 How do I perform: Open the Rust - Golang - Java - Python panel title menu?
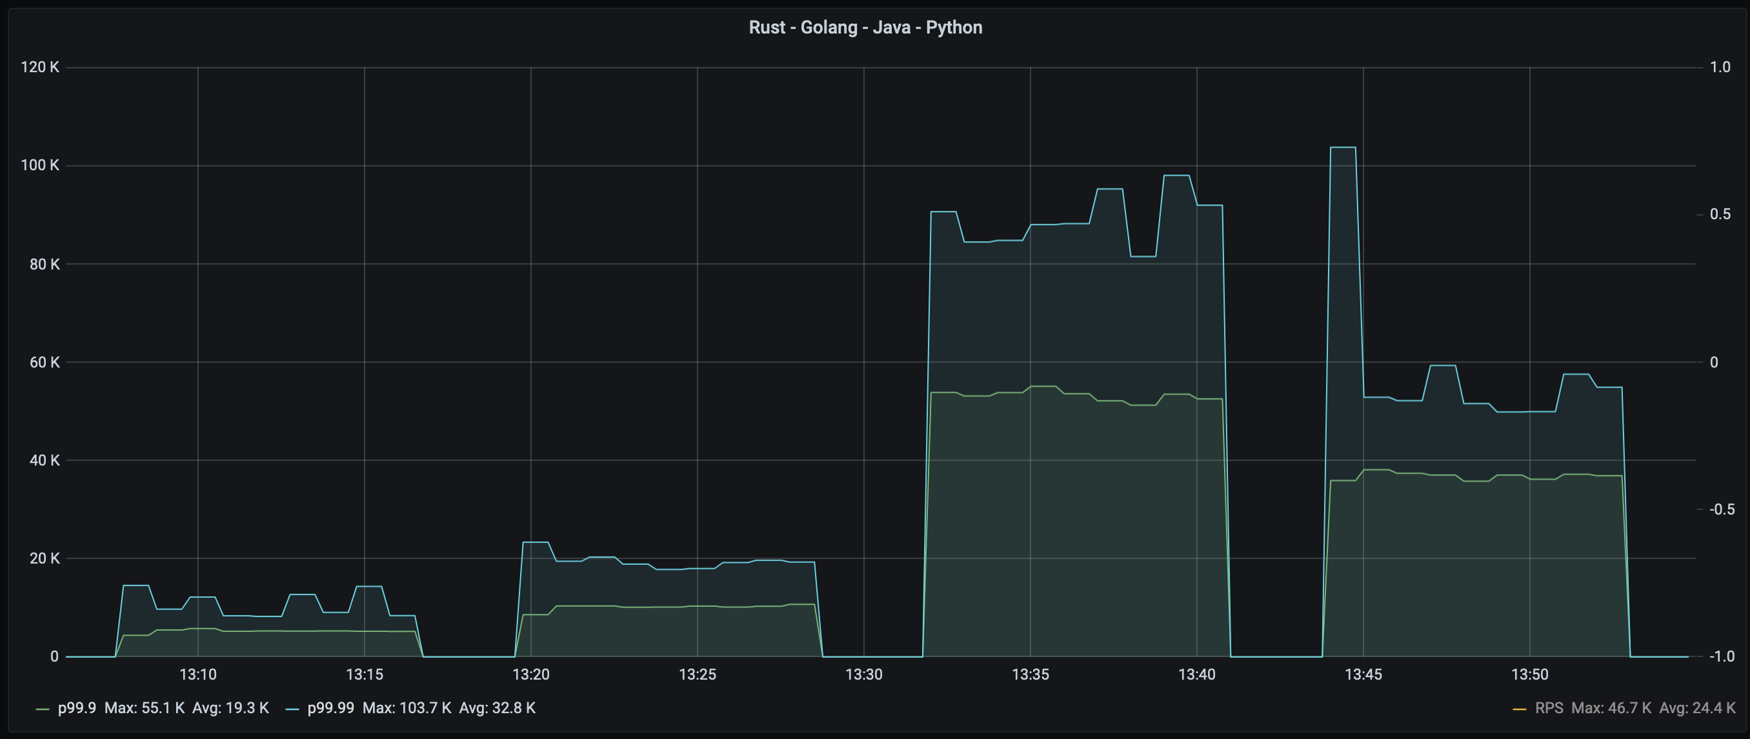click(865, 27)
